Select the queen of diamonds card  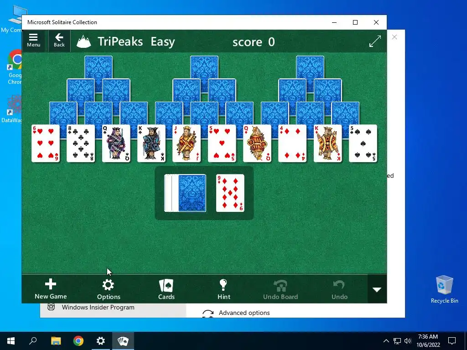257,144
